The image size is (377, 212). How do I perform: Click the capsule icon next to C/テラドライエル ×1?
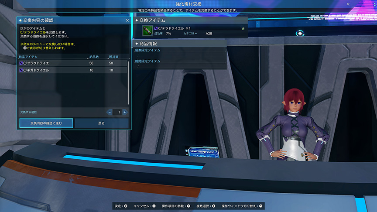(x=156, y=28)
